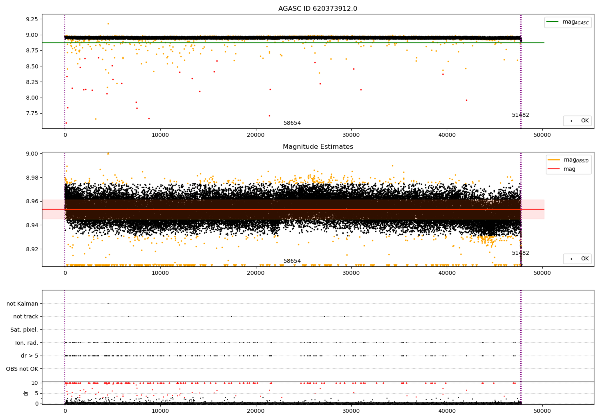The image size is (600, 420).
Task: Click the 5 tick on the dr axis
Action: click(36, 393)
